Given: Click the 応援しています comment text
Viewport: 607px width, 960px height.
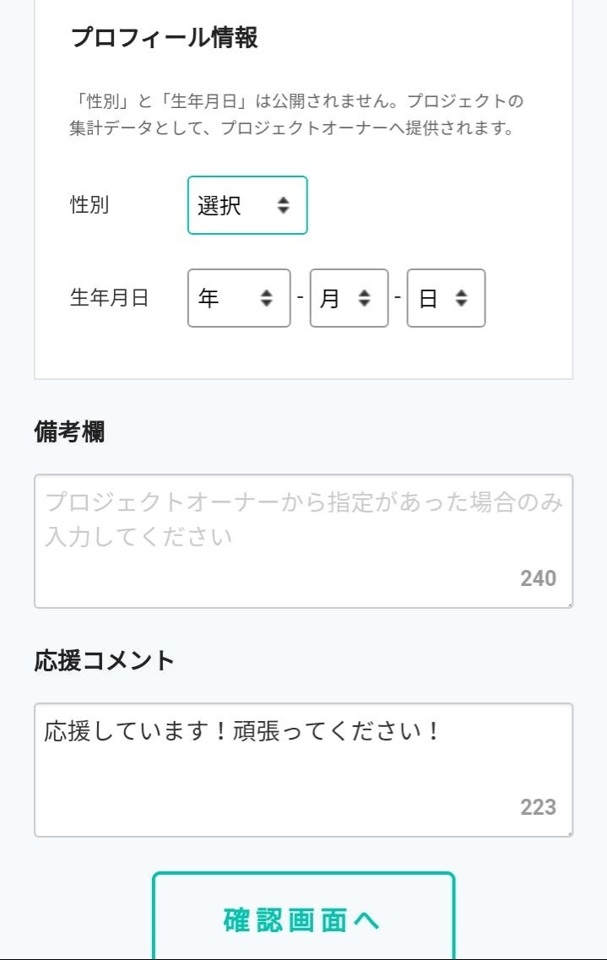Looking at the screenshot, I should point(241,731).
